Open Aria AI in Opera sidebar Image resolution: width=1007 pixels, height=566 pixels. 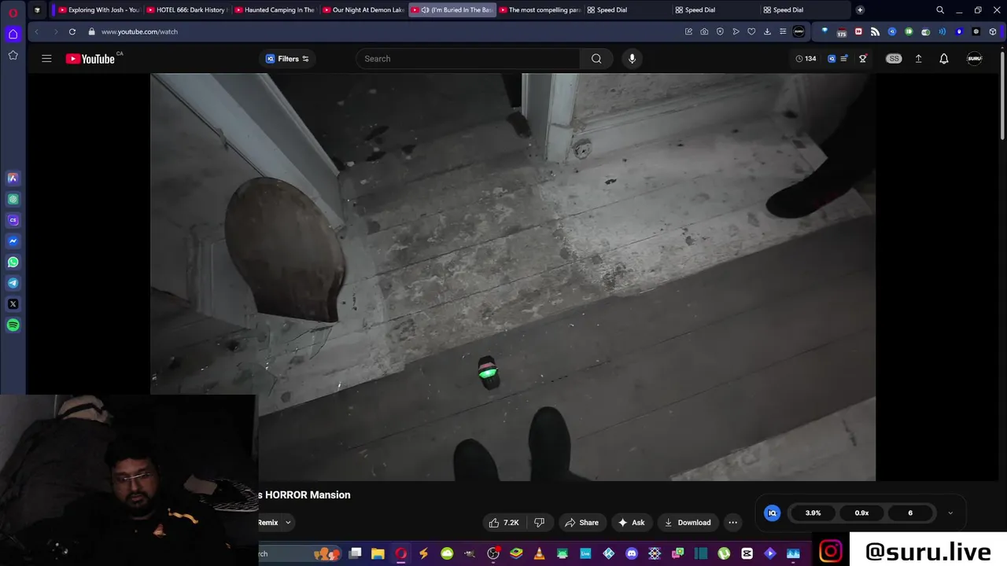point(13,178)
